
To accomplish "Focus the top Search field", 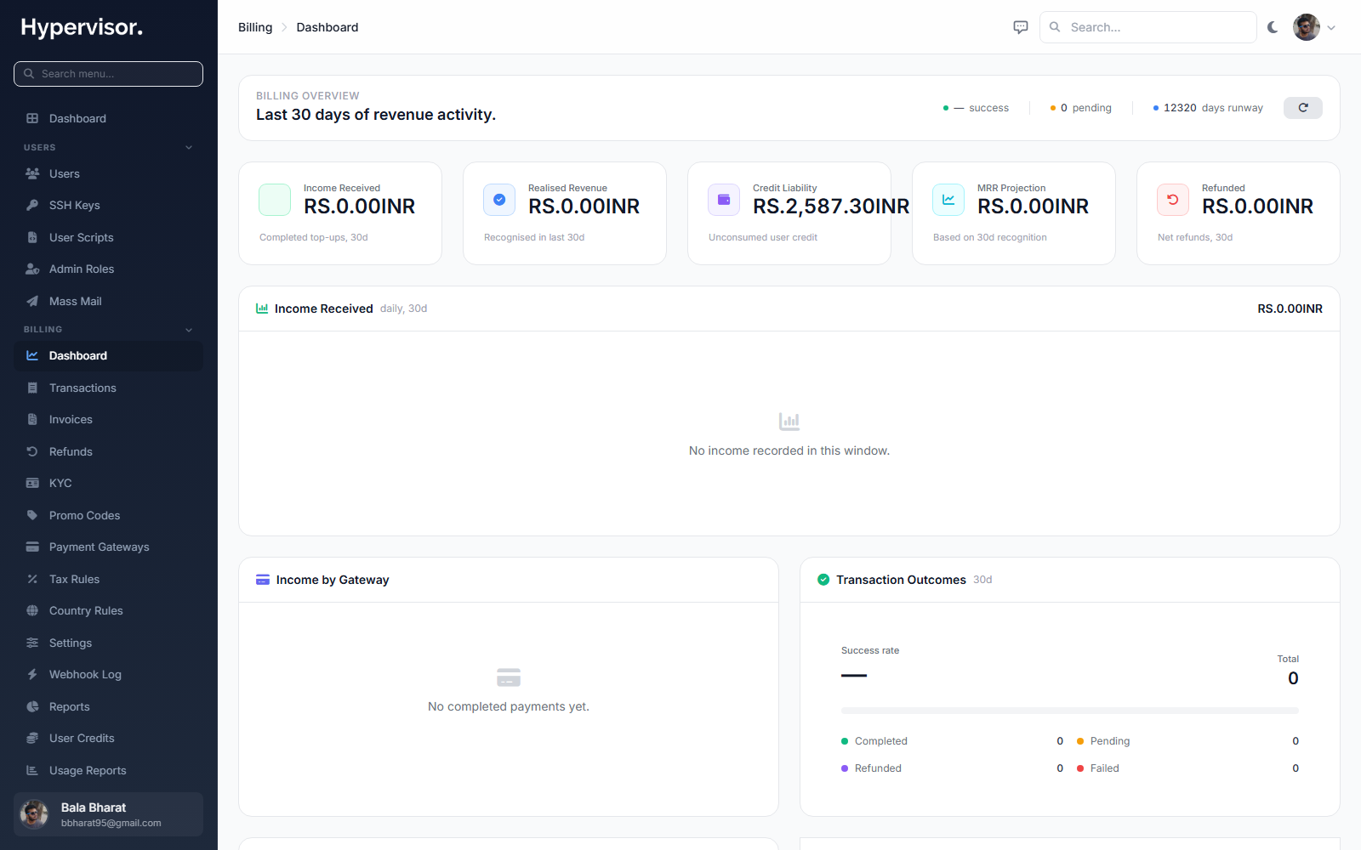I will click(x=1147, y=27).
